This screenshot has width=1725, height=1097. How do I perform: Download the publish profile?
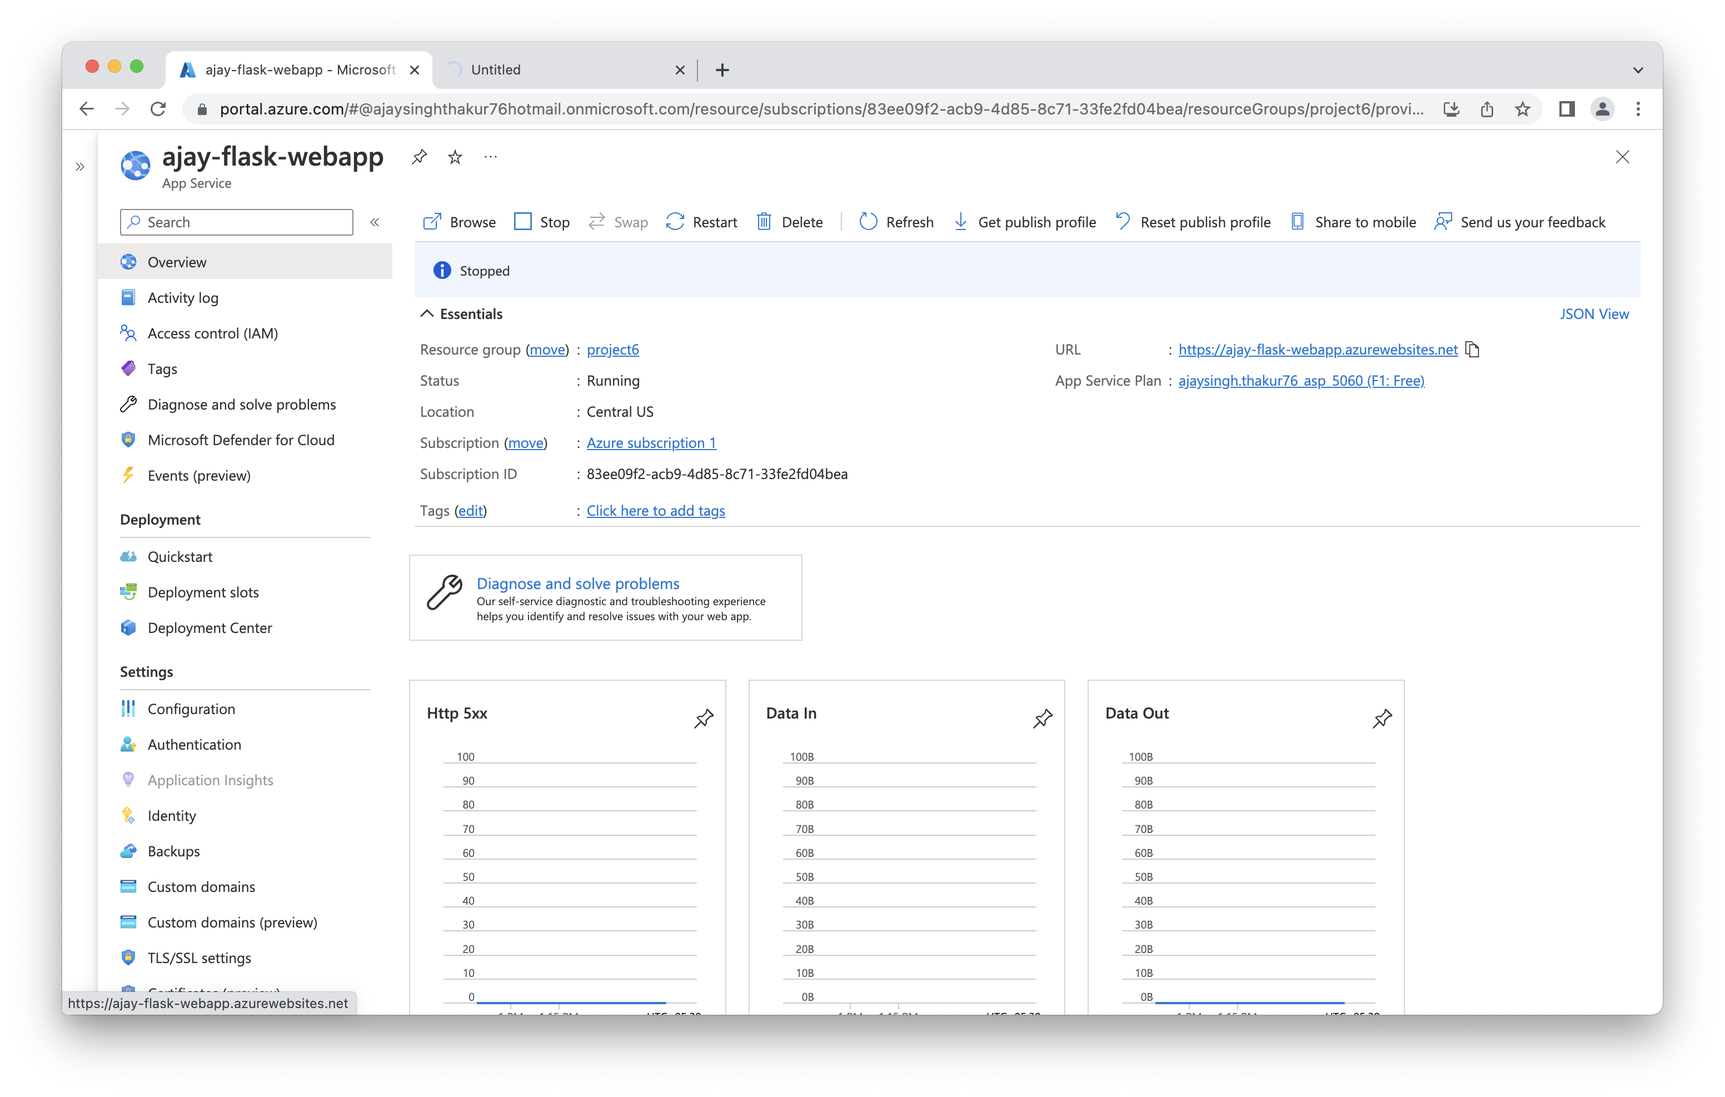tap(1024, 222)
